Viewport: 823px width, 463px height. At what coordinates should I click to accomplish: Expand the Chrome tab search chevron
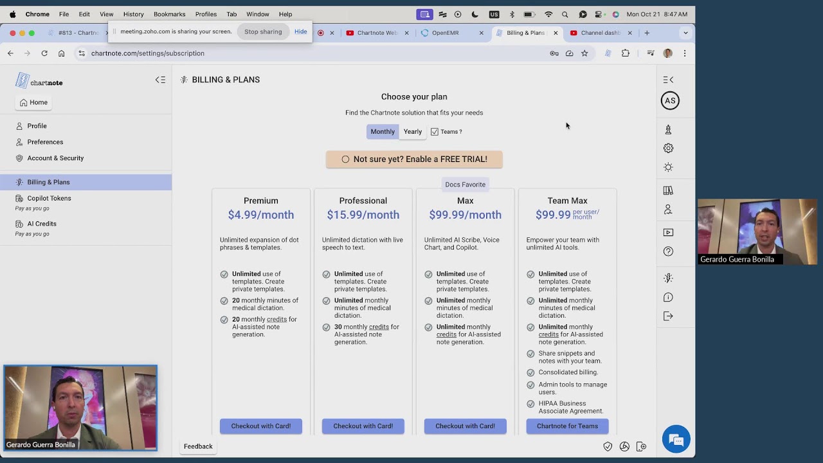(x=685, y=33)
